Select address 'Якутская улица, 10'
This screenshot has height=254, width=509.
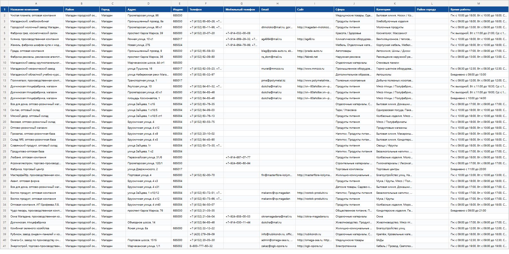click(x=148, y=86)
